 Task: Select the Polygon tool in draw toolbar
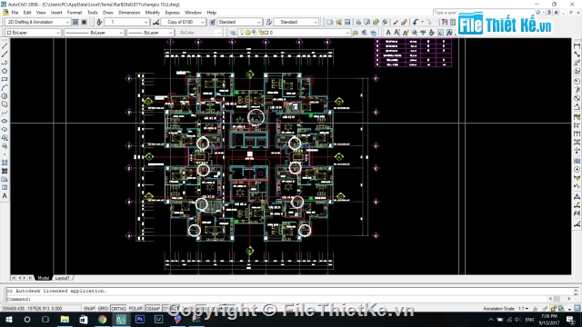[x=5, y=71]
